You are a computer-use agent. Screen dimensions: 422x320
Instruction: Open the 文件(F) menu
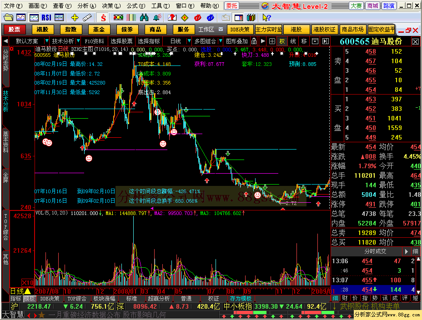coord(13,5)
